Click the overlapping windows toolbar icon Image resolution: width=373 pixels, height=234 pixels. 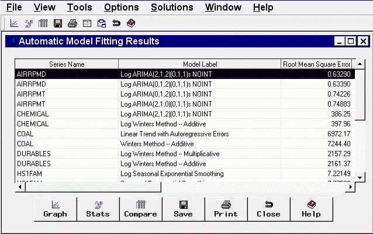coord(102,24)
